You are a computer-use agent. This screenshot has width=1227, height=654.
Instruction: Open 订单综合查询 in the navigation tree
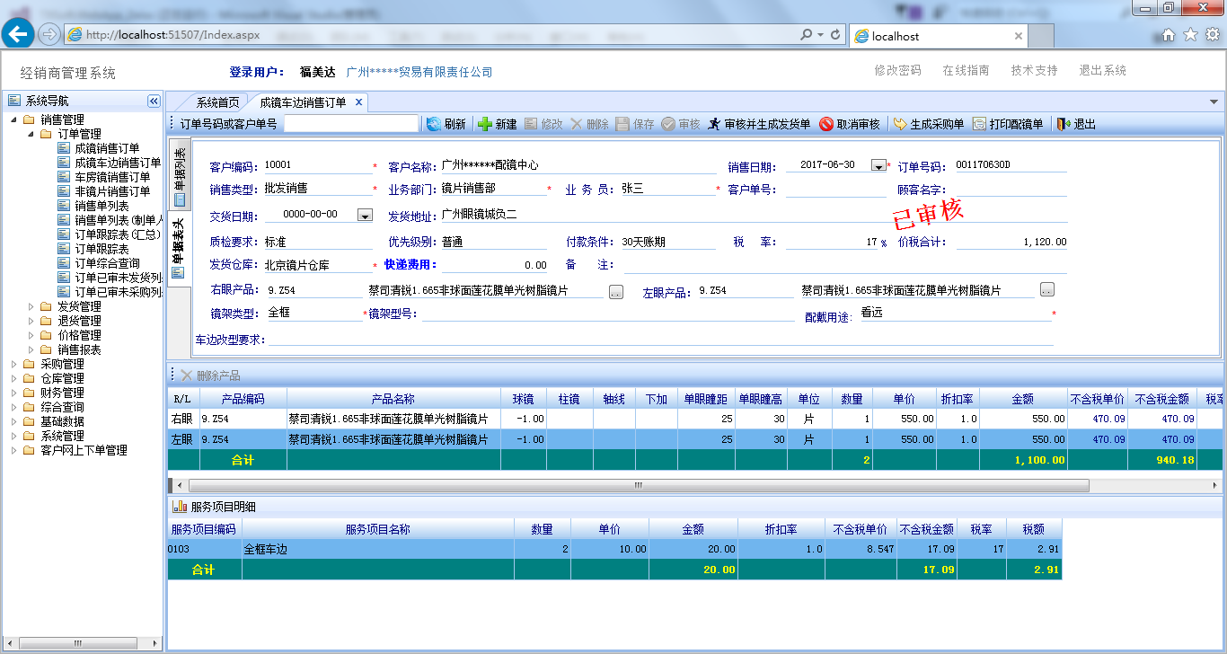(x=107, y=263)
